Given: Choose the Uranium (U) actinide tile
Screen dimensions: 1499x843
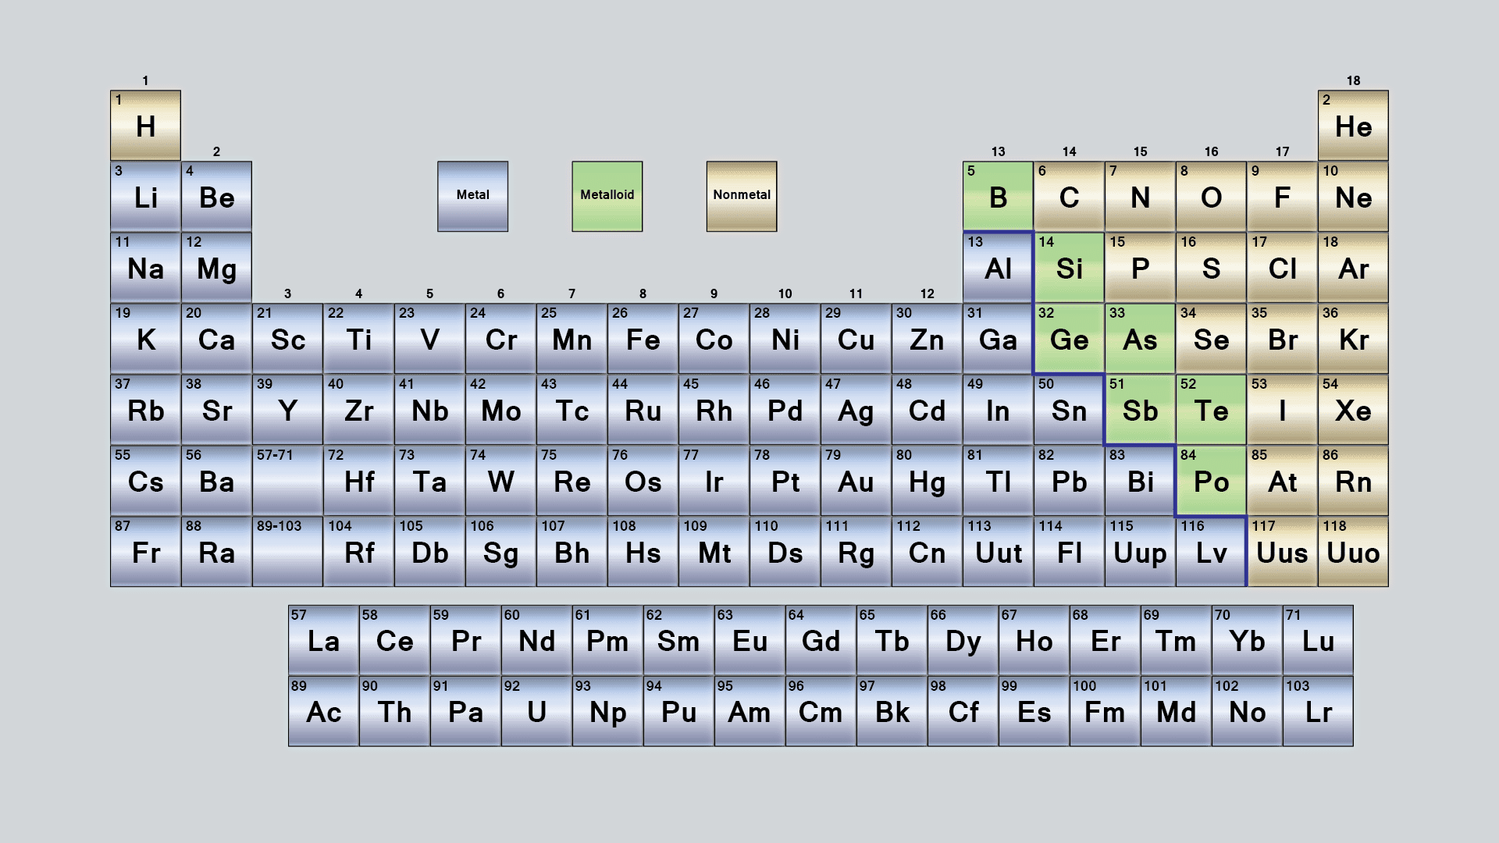Looking at the screenshot, I should (x=536, y=711).
